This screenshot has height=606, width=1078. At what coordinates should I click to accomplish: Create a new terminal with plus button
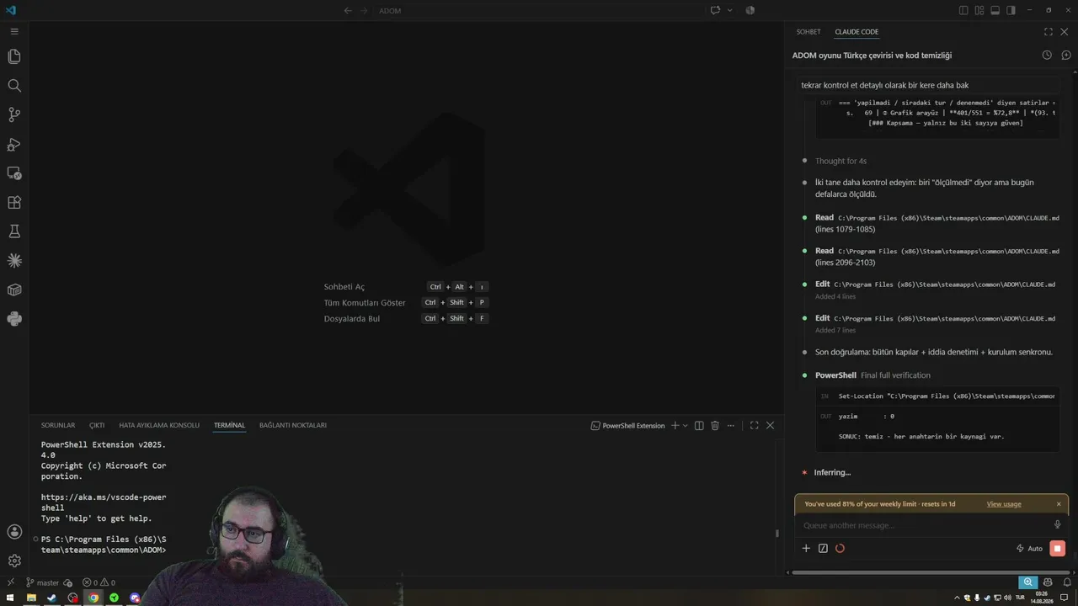tap(675, 425)
